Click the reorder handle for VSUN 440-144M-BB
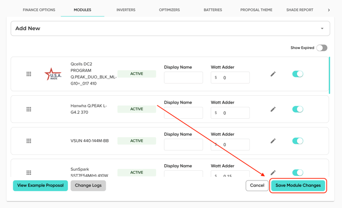 29,141
